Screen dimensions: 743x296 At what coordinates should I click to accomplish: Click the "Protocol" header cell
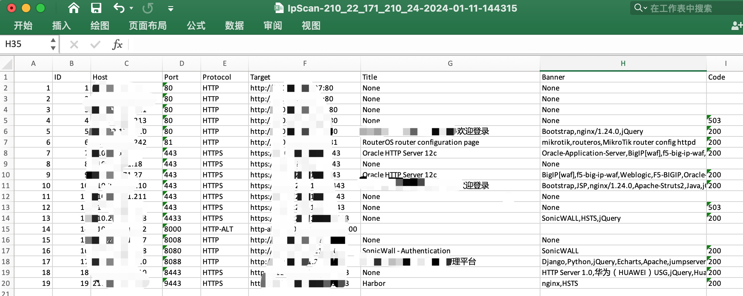(x=225, y=77)
